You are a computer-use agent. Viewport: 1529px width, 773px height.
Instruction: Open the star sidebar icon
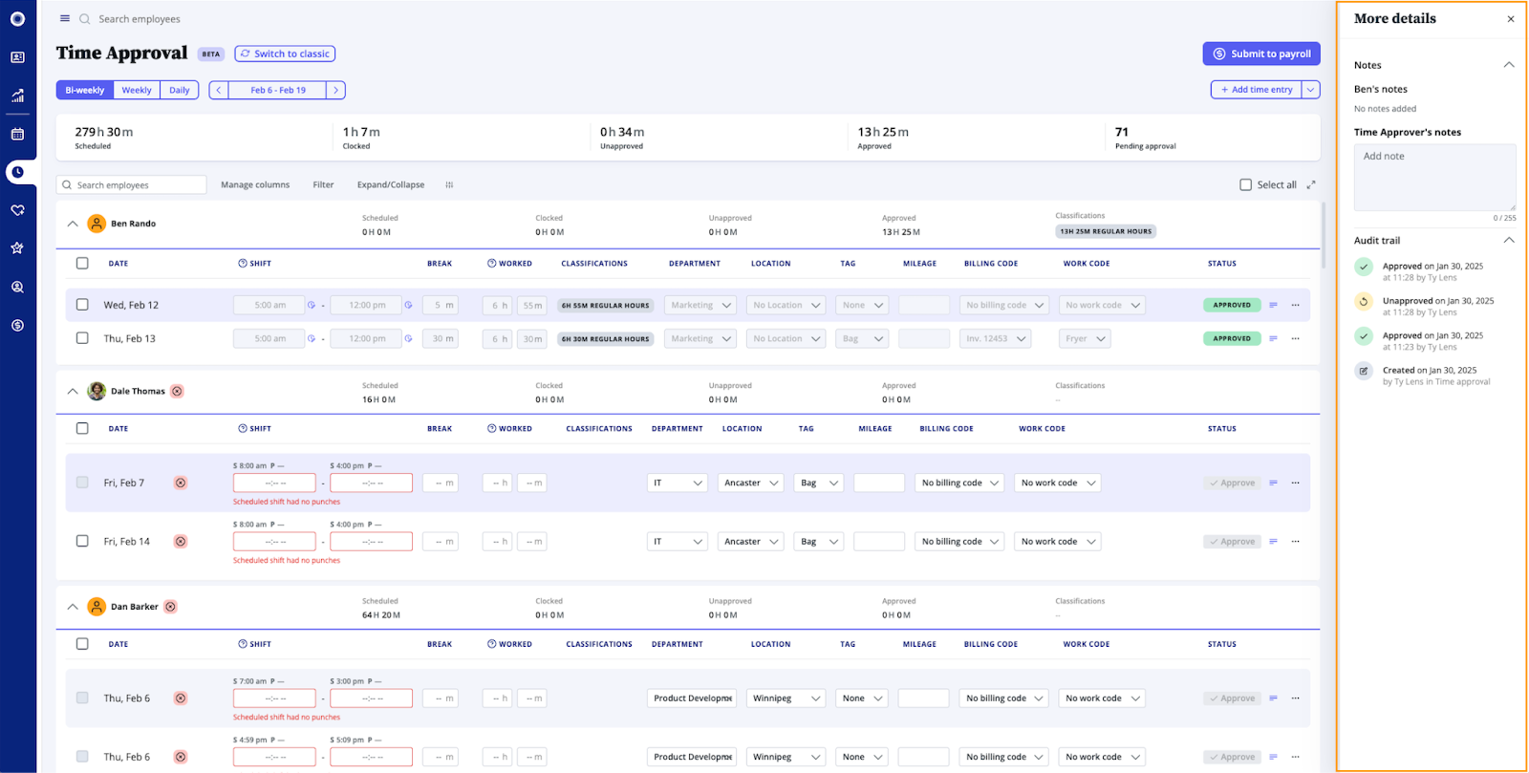point(17,248)
